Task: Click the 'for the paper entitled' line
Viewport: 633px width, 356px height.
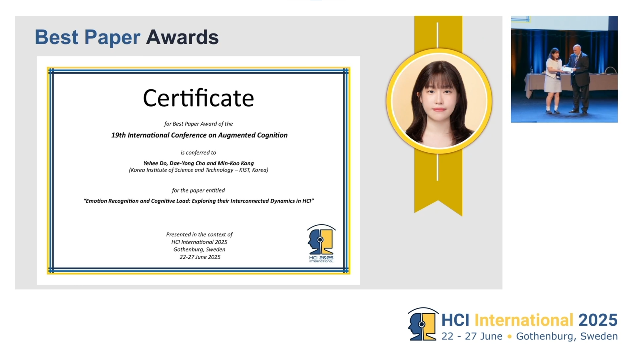Action: pyautogui.click(x=198, y=190)
